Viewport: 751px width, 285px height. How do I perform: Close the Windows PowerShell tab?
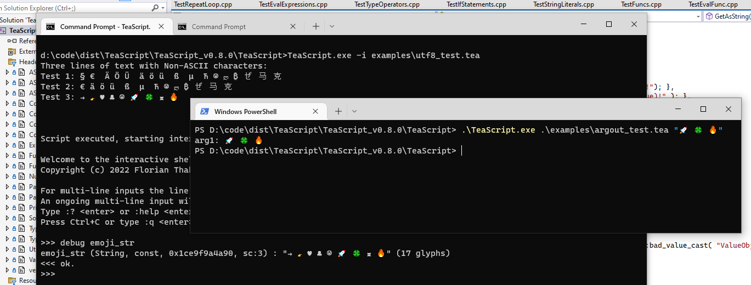tap(315, 111)
